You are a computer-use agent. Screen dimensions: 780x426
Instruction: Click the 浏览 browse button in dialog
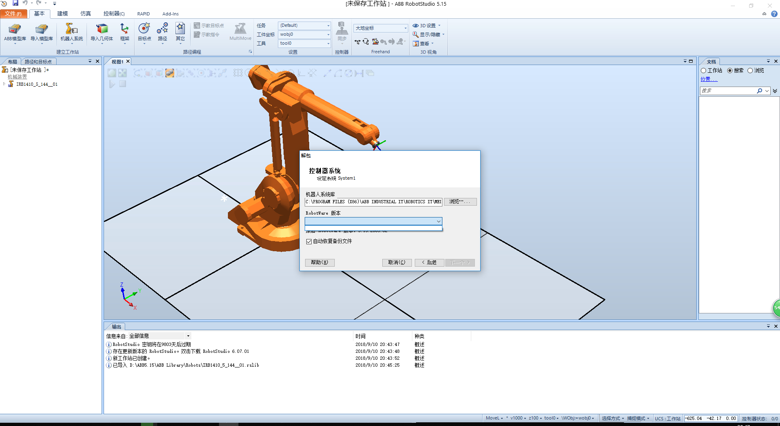click(460, 202)
